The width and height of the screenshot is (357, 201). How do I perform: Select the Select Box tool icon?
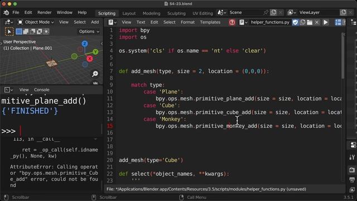click(9, 31)
